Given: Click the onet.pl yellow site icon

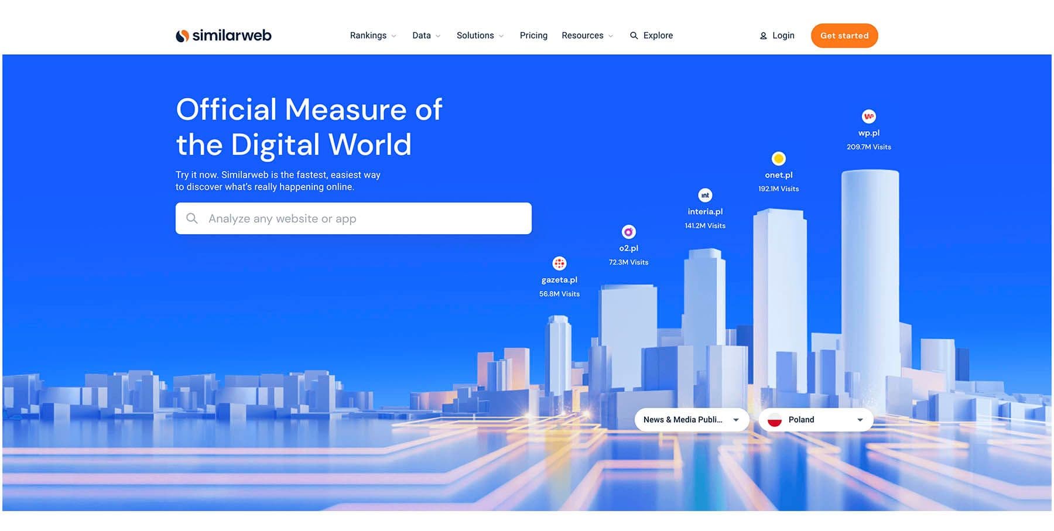Looking at the screenshot, I should pyautogui.click(x=778, y=158).
